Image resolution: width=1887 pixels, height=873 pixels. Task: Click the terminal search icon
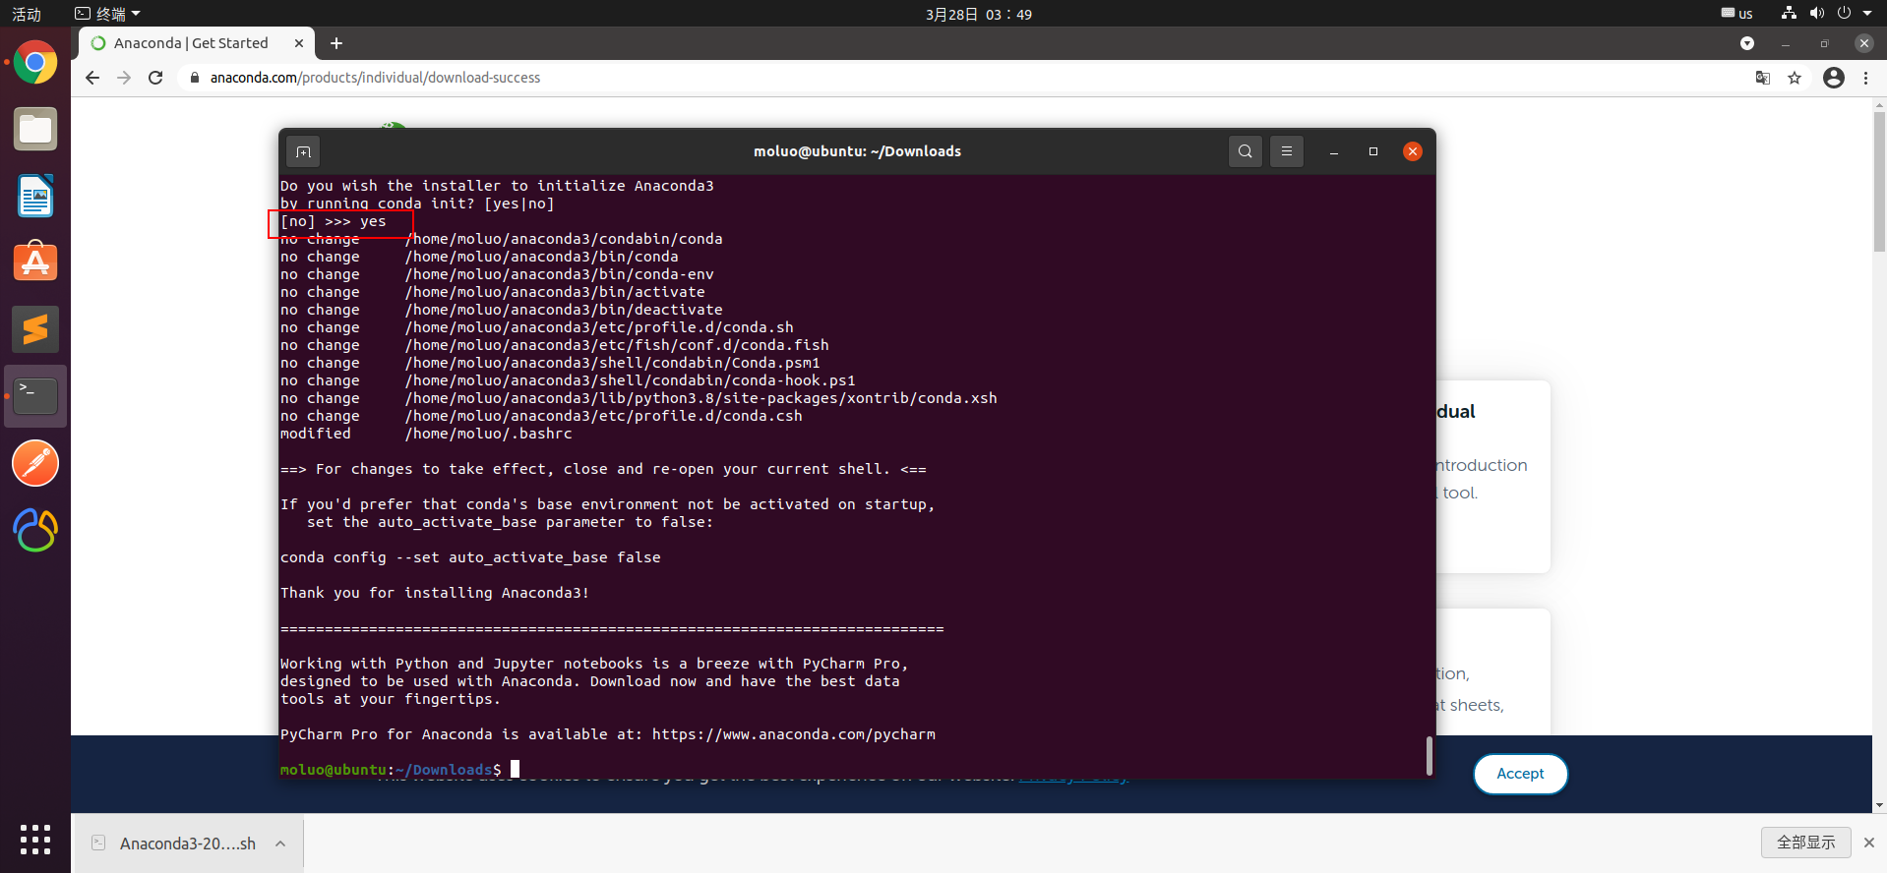click(1245, 151)
